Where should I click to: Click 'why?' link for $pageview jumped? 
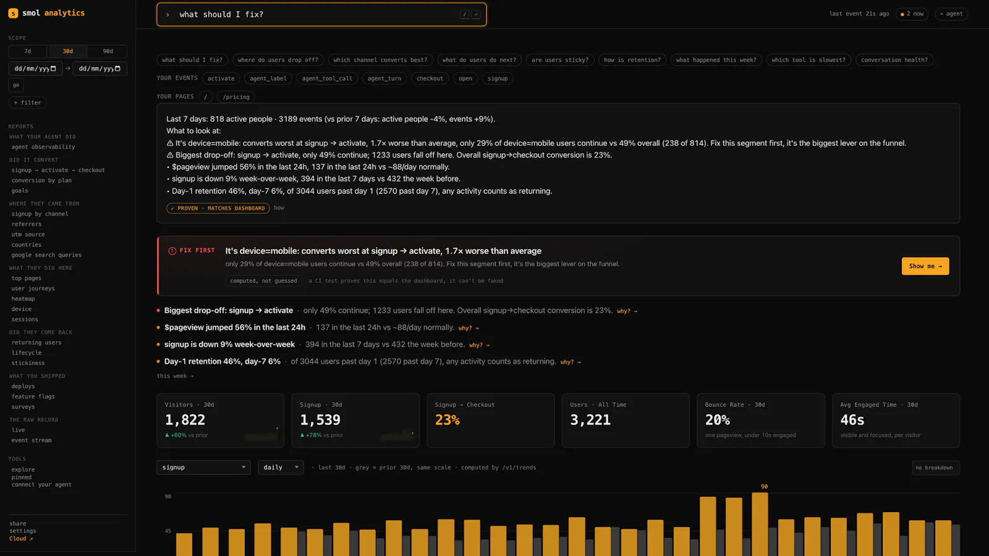(469, 328)
